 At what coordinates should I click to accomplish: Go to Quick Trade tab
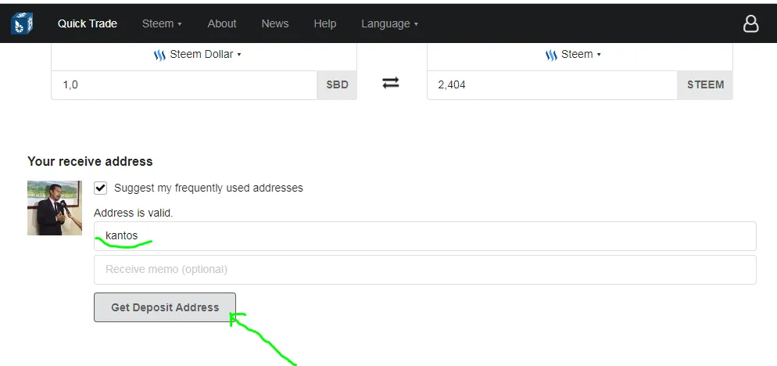point(88,23)
